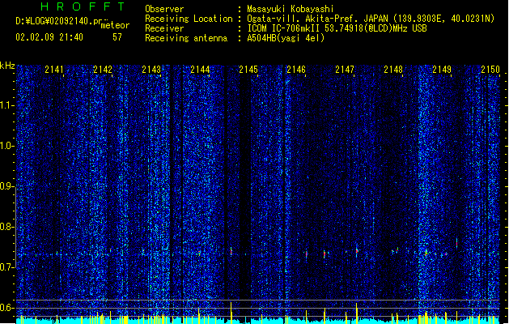
Task: Click the 2141 time marker
Action: 54,70
